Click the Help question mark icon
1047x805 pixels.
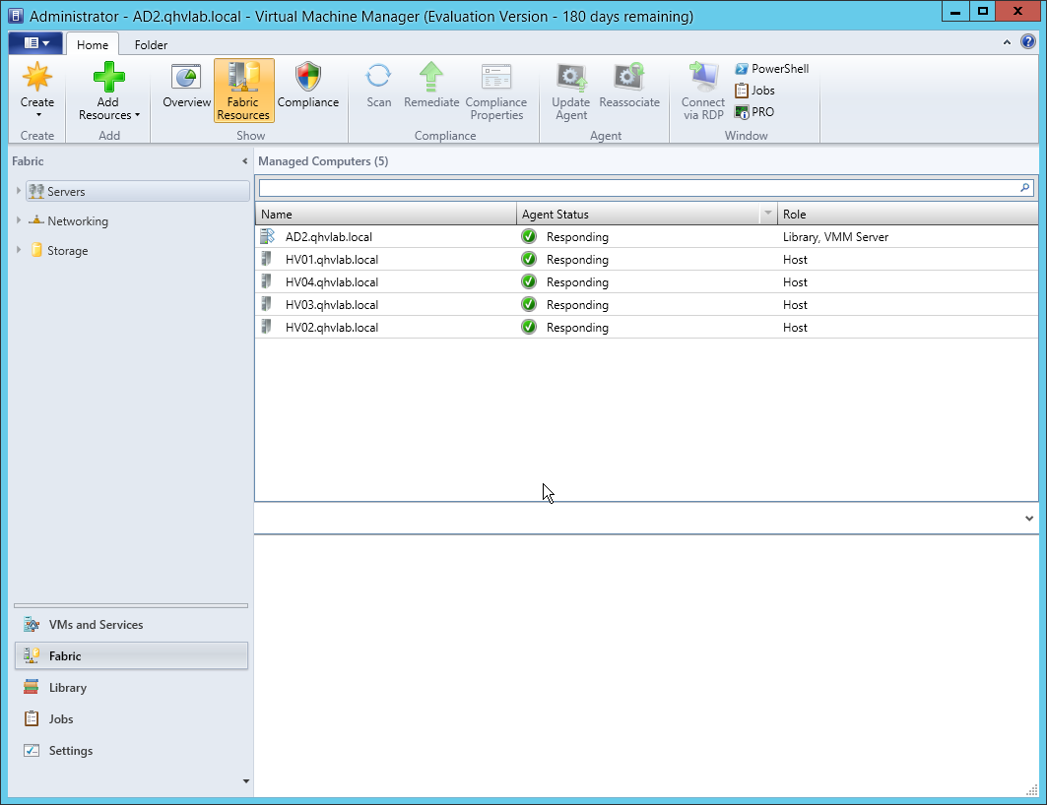1028,42
